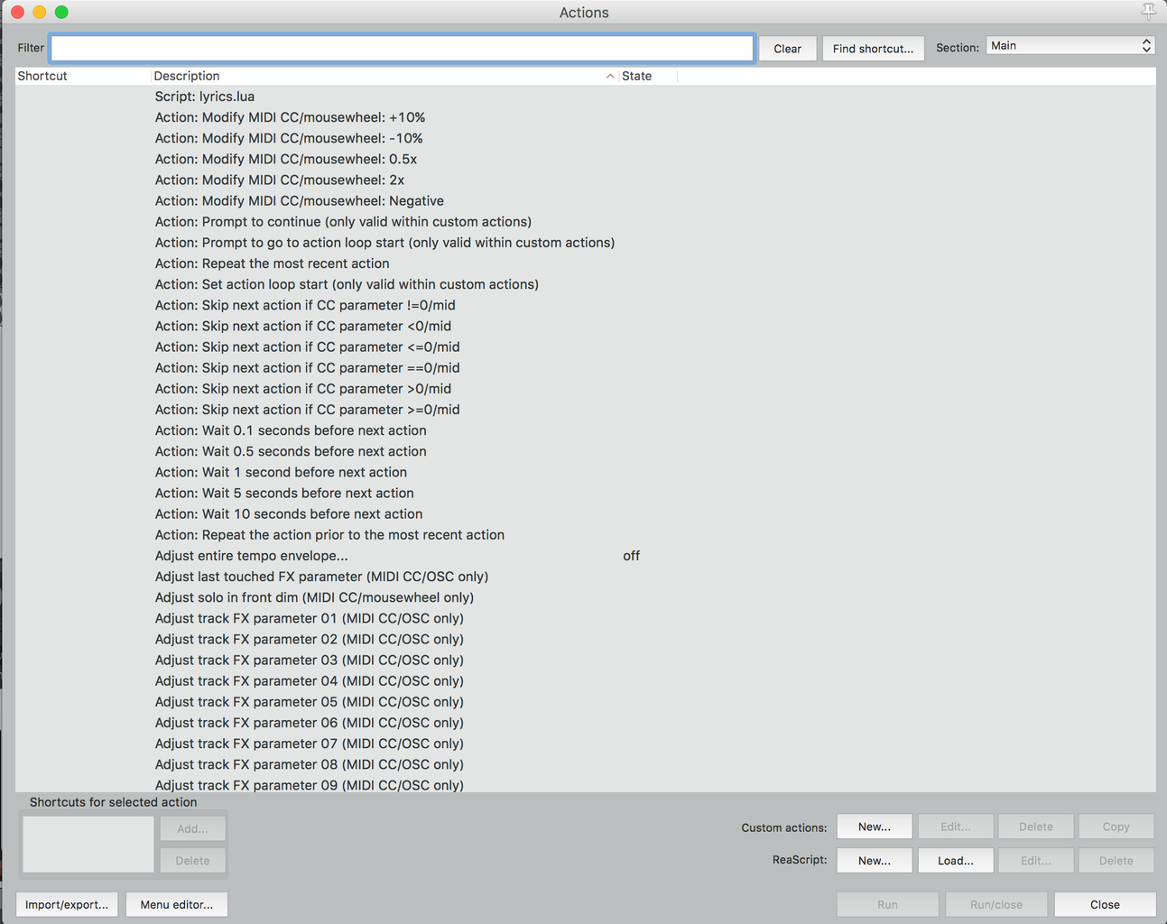Select 'Prompt to continue' action row
Image resolution: width=1167 pixels, height=924 pixels.
[585, 221]
